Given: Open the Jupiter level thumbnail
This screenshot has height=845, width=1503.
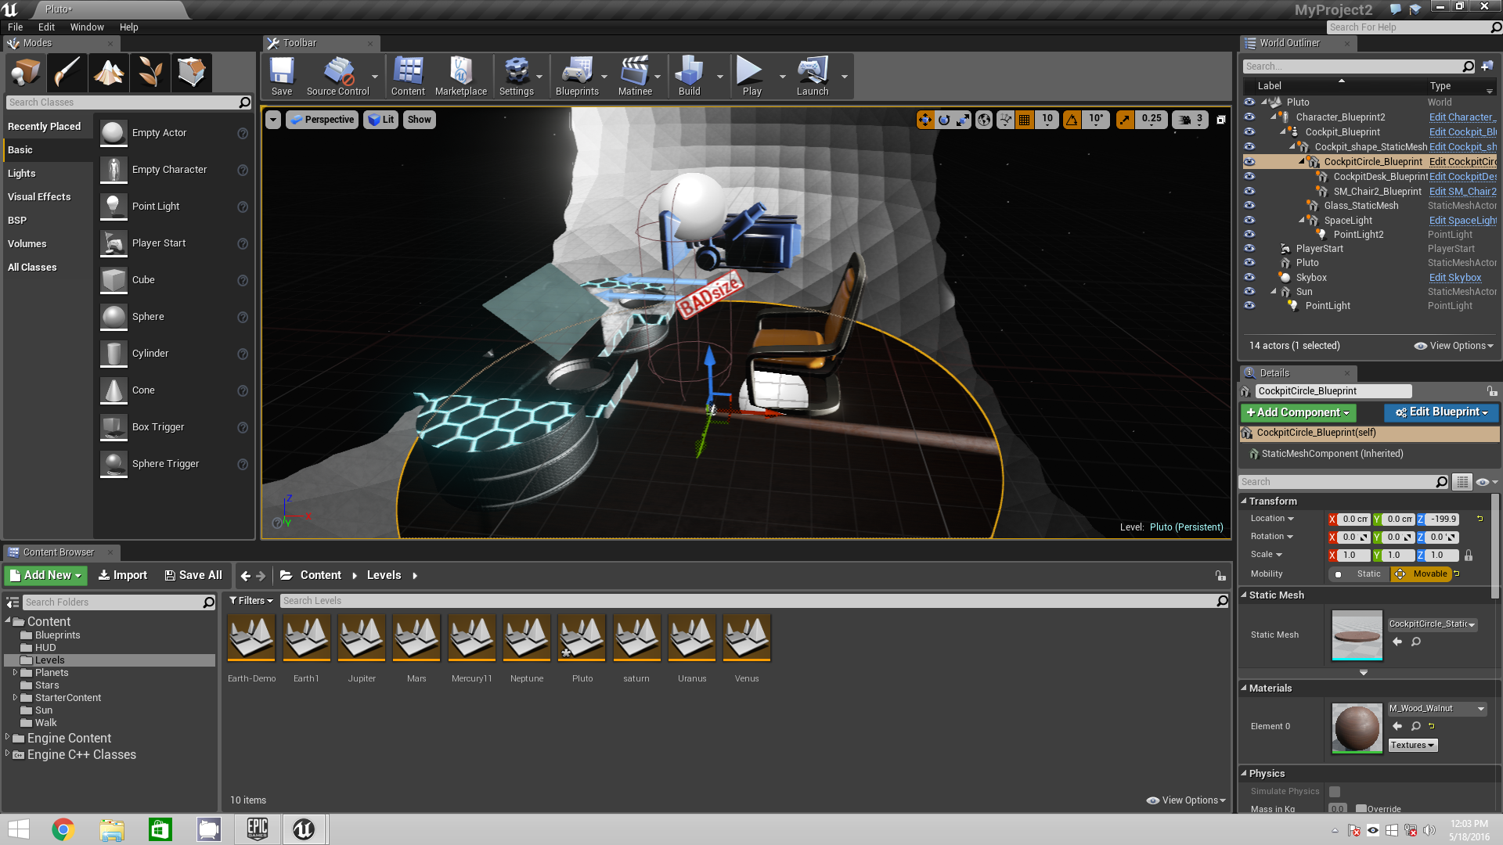Looking at the screenshot, I should [x=362, y=638].
